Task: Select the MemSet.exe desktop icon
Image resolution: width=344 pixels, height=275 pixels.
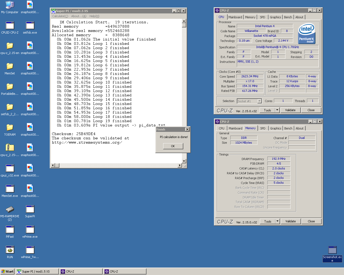Action: [10, 191]
